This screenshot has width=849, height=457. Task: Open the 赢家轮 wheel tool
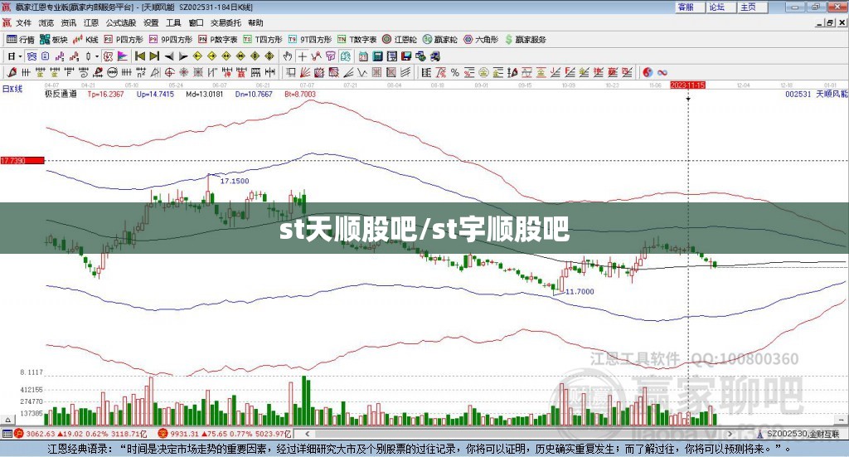pos(439,40)
